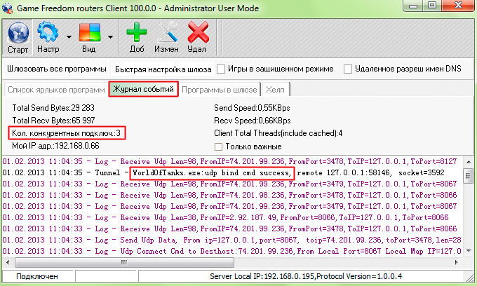Click Быстрая настройка шлюза button
Screen dimensions: 477x286
click(163, 69)
